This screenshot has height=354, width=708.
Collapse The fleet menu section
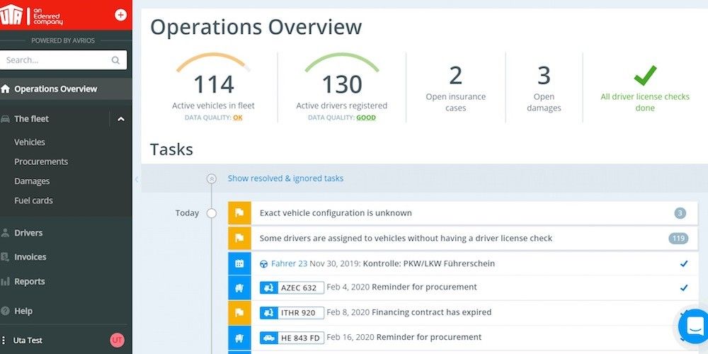120,119
